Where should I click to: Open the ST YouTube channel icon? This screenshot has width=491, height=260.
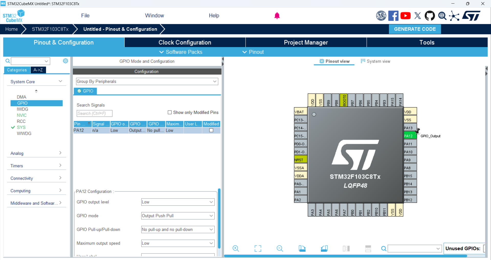pyautogui.click(x=405, y=16)
